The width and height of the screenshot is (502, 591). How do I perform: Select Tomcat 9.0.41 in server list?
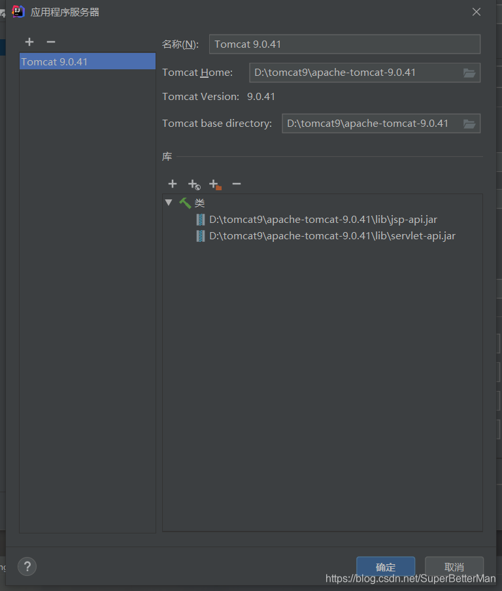click(x=88, y=61)
